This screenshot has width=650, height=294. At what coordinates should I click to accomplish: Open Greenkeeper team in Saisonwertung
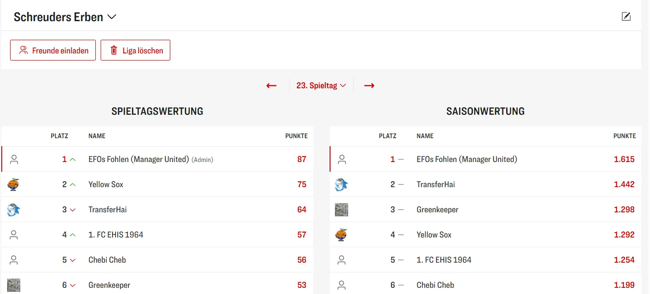pos(437,210)
